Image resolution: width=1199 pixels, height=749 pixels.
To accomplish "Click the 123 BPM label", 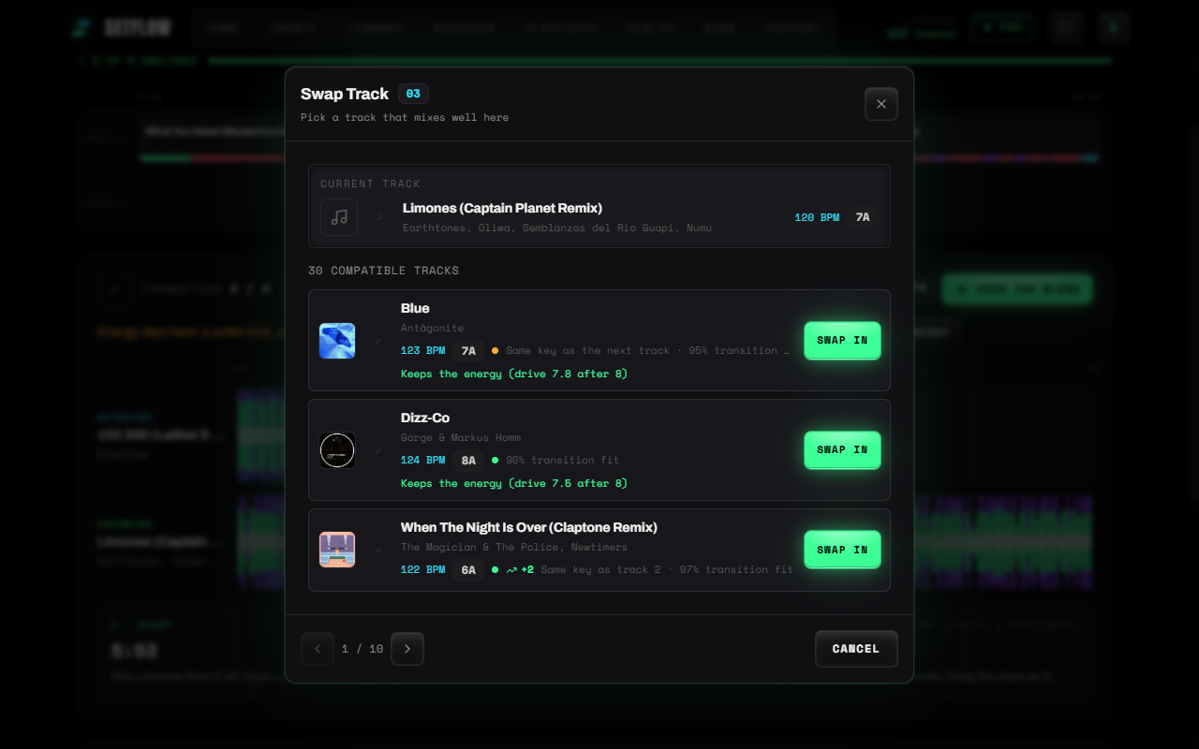I will 423,350.
